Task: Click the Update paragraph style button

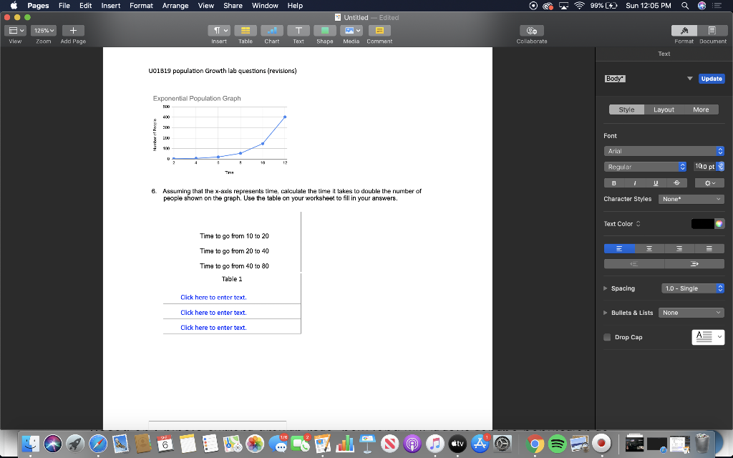Action: [x=711, y=79]
